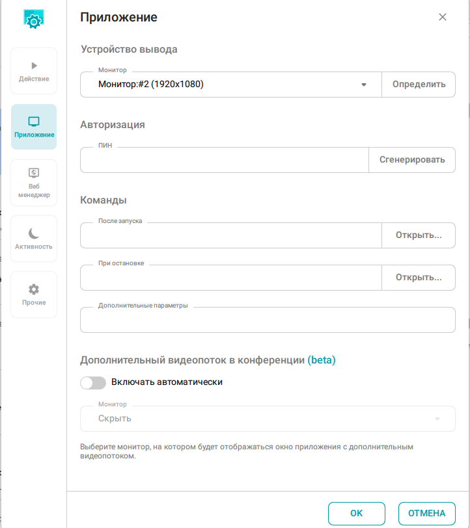Click Открыть... for При остановке

coord(419,278)
